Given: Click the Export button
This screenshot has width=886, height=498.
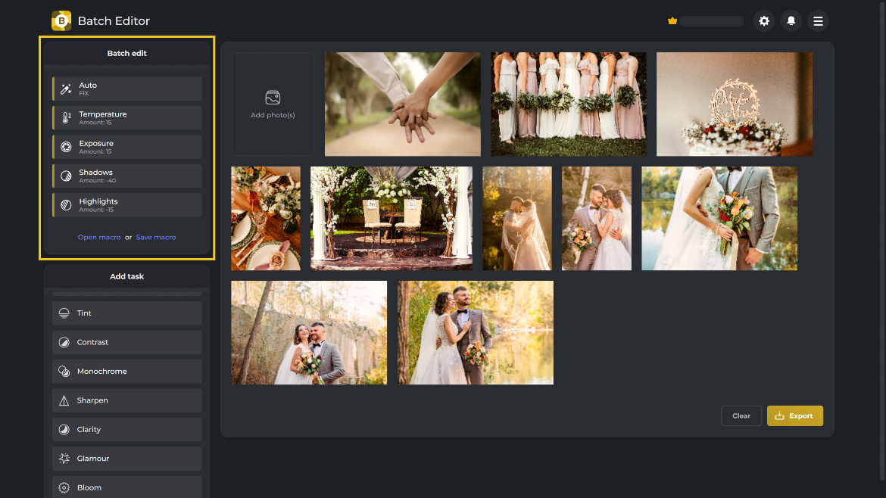Looking at the screenshot, I should 794,416.
